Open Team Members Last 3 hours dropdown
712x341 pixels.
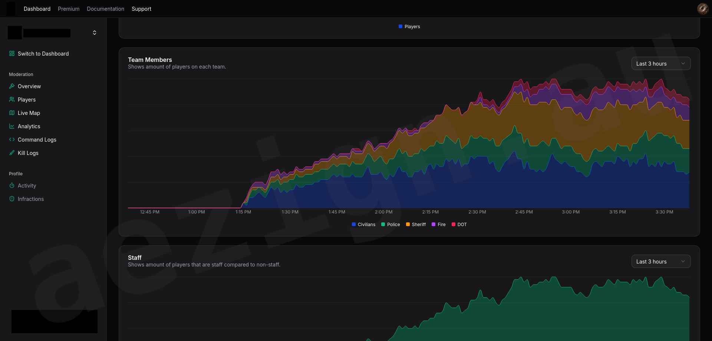point(661,64)
